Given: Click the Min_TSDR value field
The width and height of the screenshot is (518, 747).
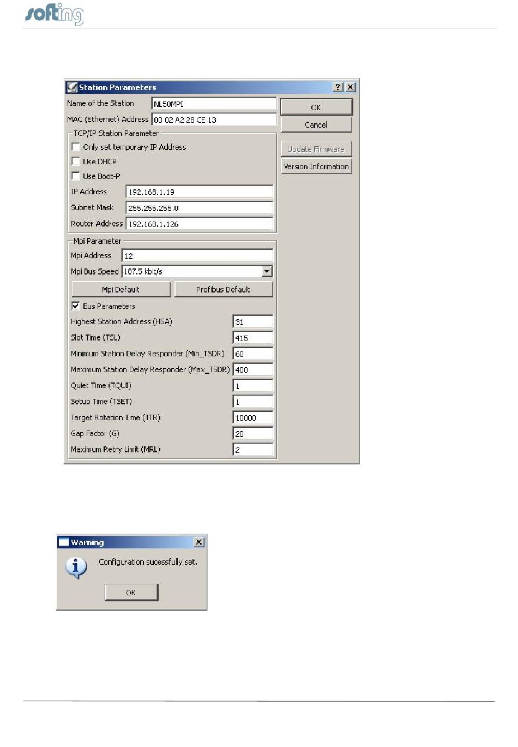Looking at the screenshot, I should [x=253, y=354].
